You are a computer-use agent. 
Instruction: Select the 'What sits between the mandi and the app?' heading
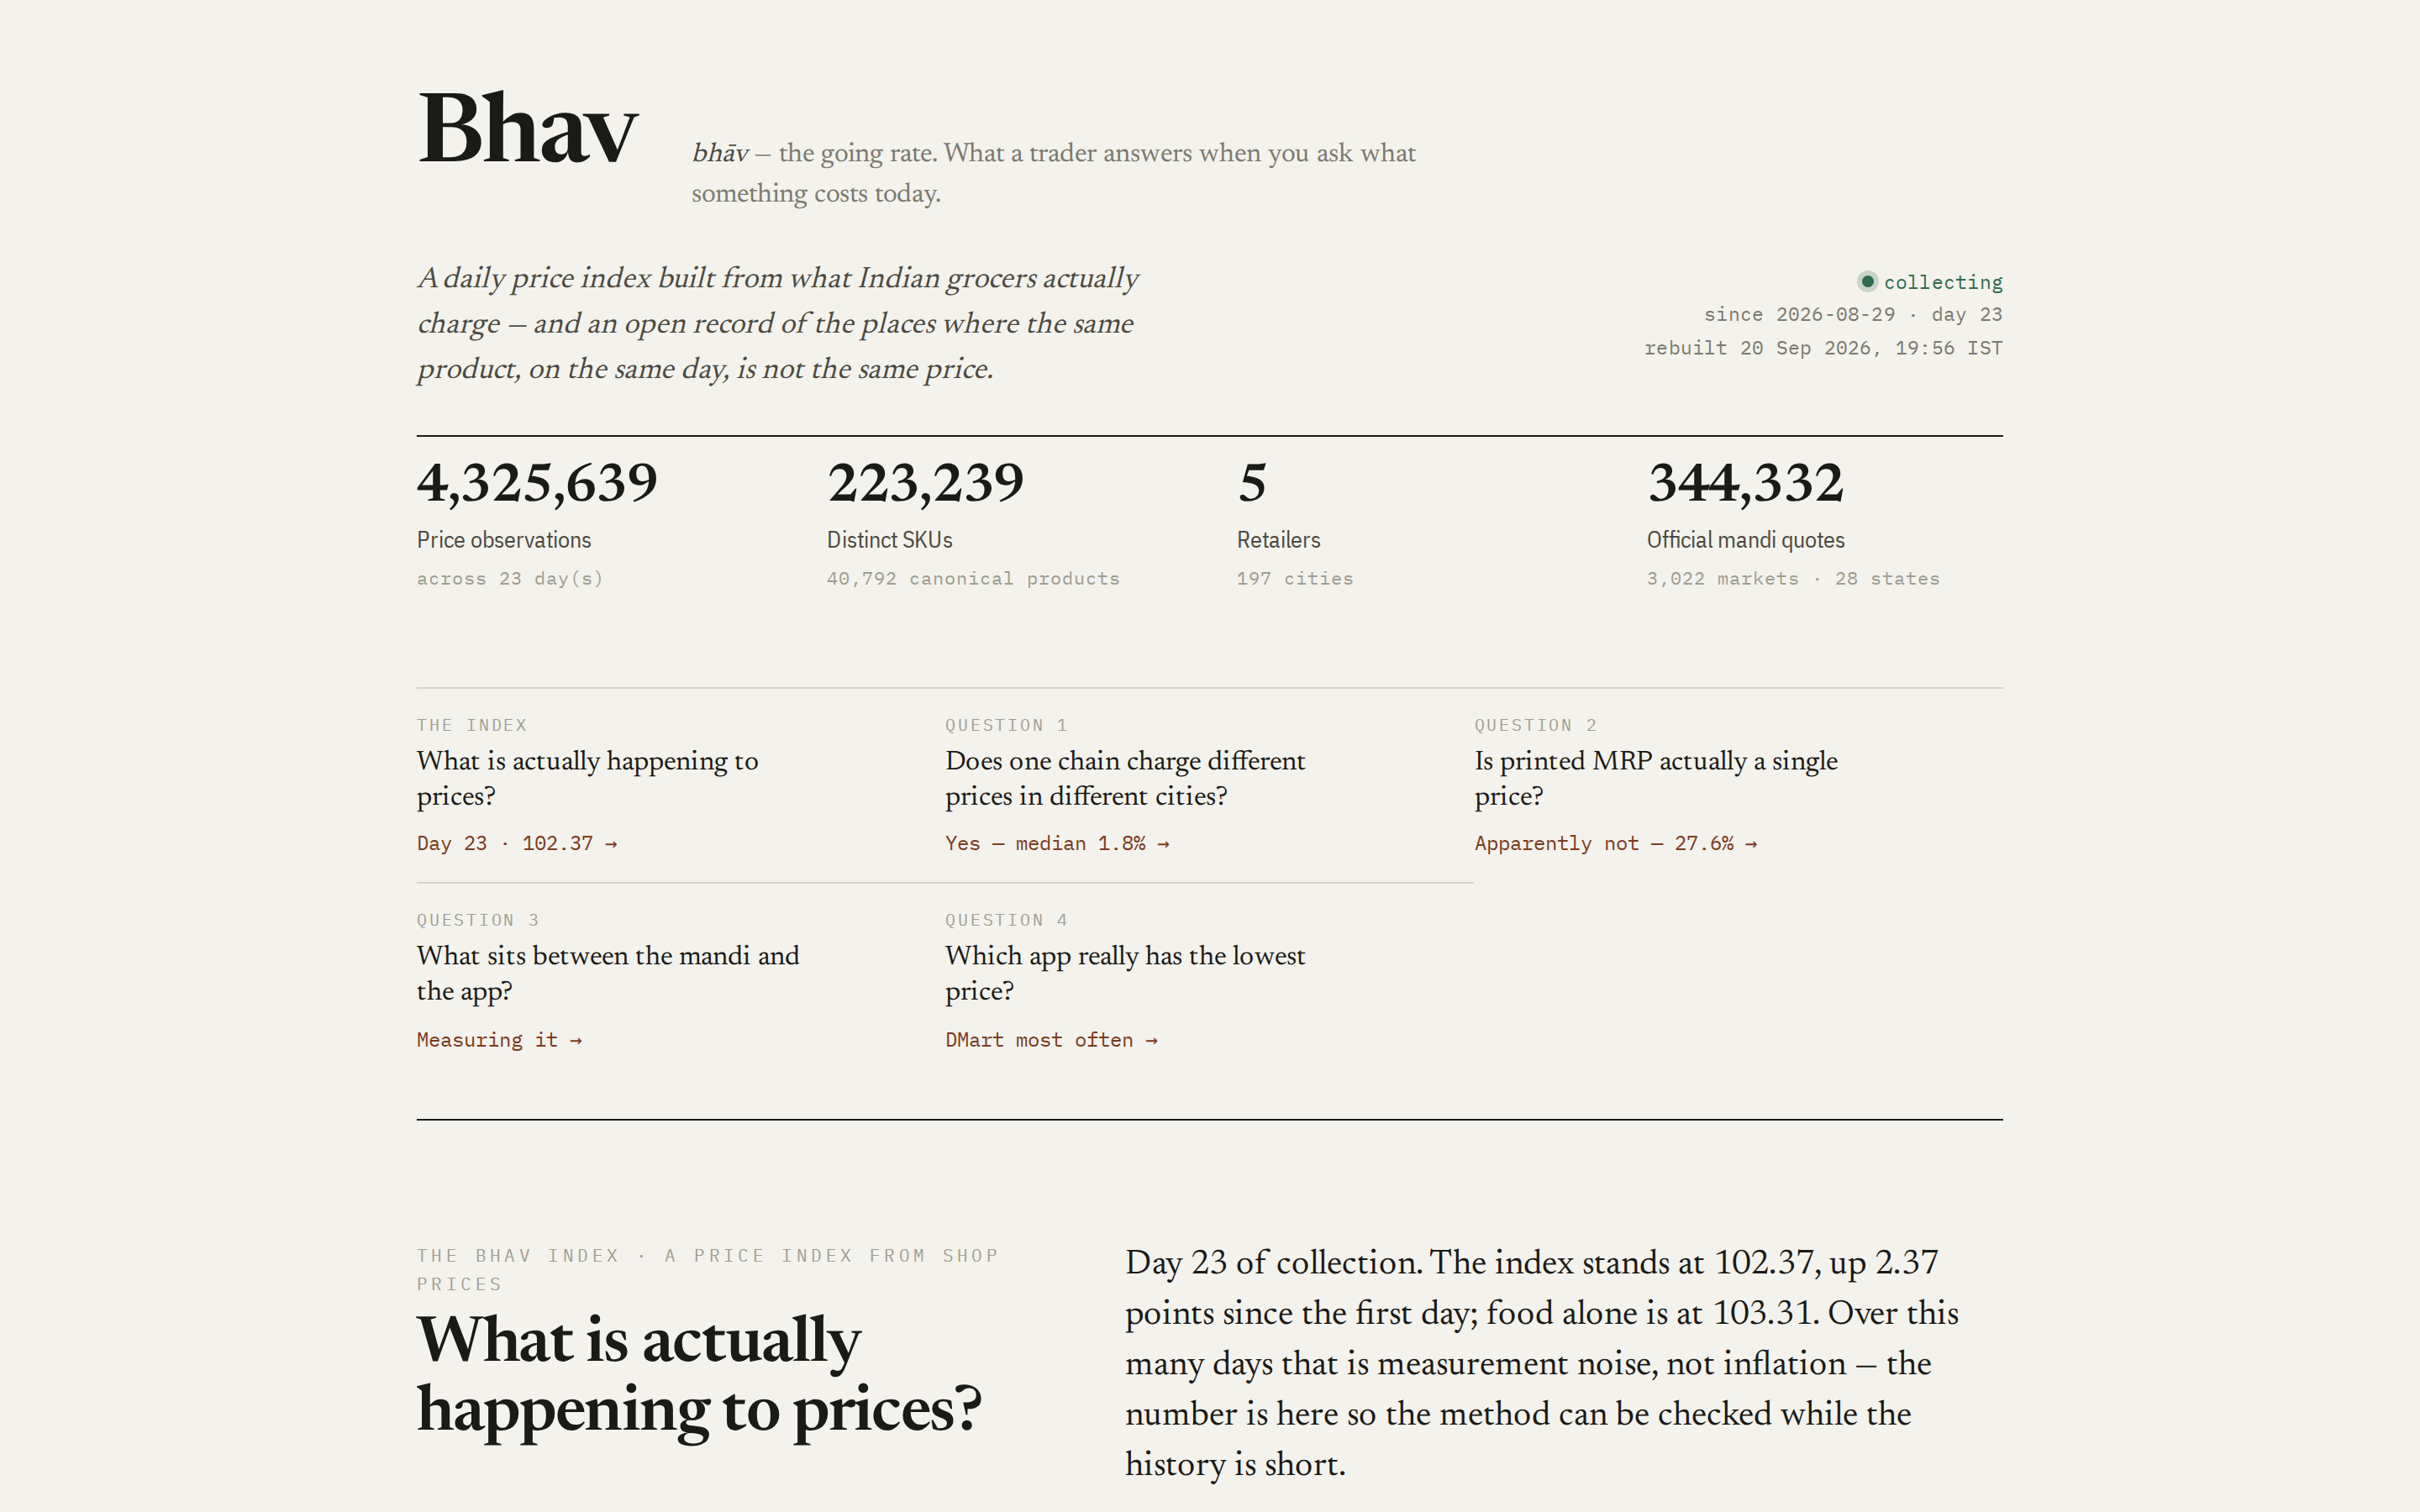coord(608,973)
